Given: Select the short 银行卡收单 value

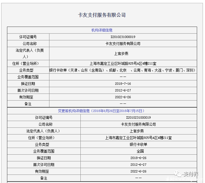Looking at the screenshot, I should [x=138, y=144].
